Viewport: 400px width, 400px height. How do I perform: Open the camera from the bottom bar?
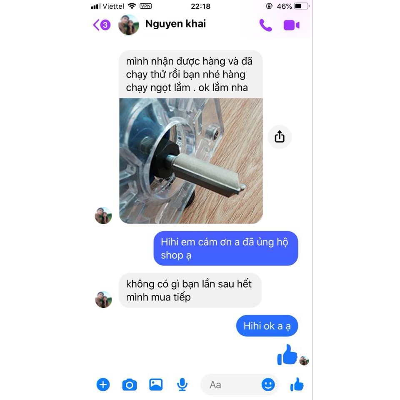pyautogui.click(x=130, y=385)
